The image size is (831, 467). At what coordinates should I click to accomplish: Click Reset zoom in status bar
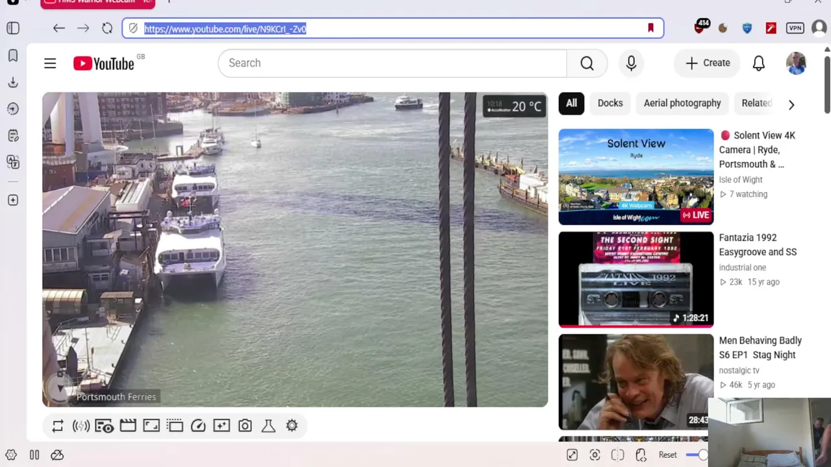[x=667, y=455]
